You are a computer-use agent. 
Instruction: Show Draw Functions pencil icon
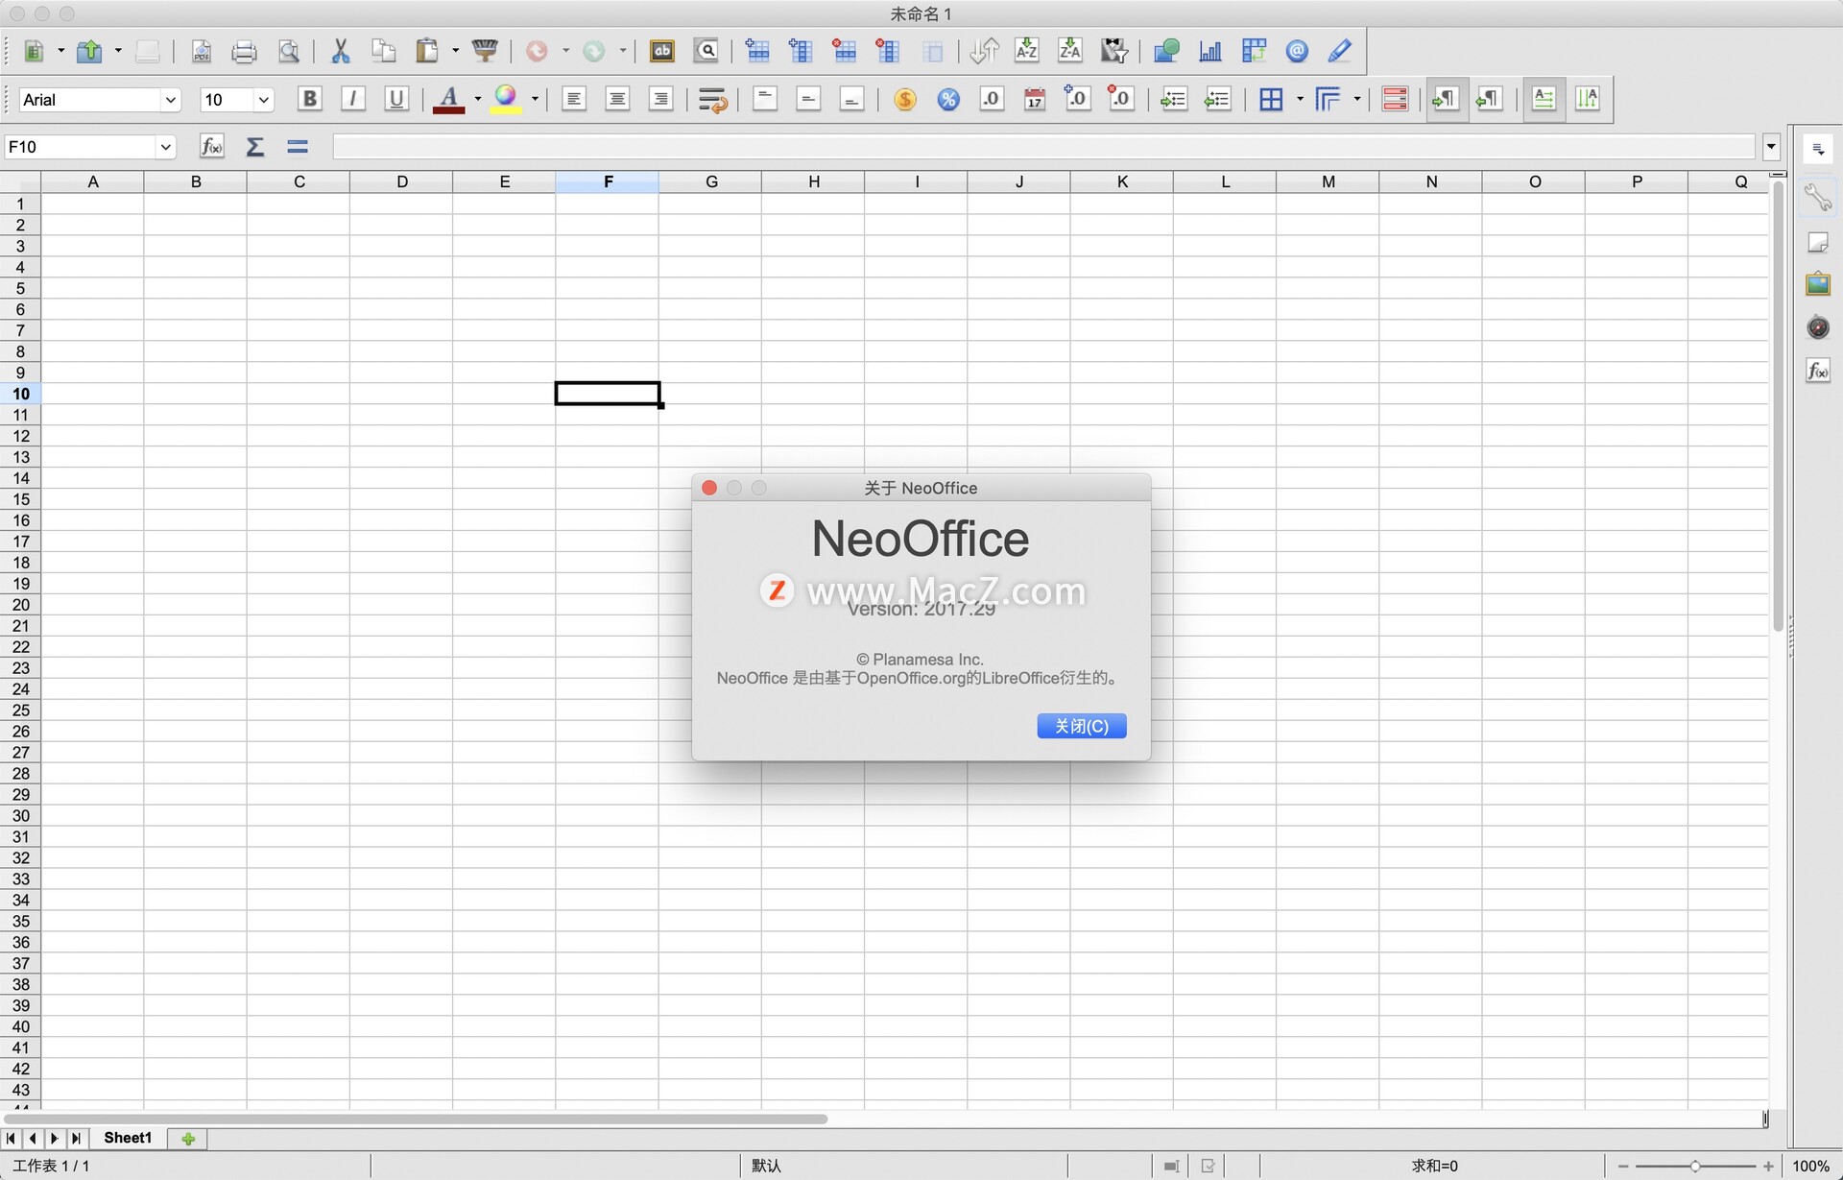(x=1340, y=51)
